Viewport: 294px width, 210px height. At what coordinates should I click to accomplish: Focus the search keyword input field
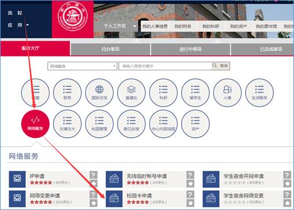click(x=165, y=66)
